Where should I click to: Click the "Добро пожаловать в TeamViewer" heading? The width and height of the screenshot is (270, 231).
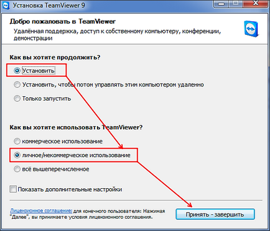pos(63,22)
